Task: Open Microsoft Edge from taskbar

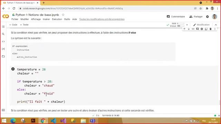Action: (13, 121)
